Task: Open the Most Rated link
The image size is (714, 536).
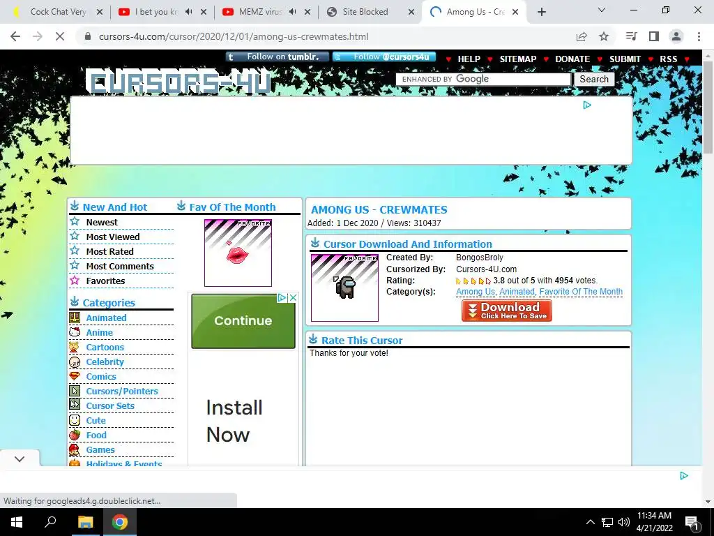Action: [x=109, y=251]
